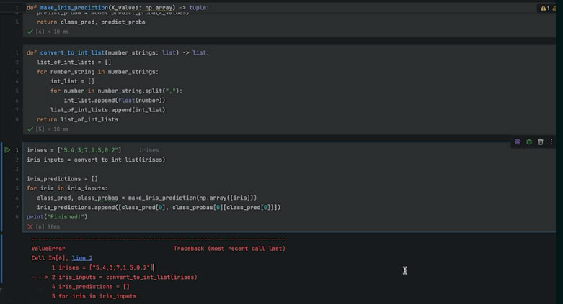Click the gray inline "irises" hint

click(148, 150)
